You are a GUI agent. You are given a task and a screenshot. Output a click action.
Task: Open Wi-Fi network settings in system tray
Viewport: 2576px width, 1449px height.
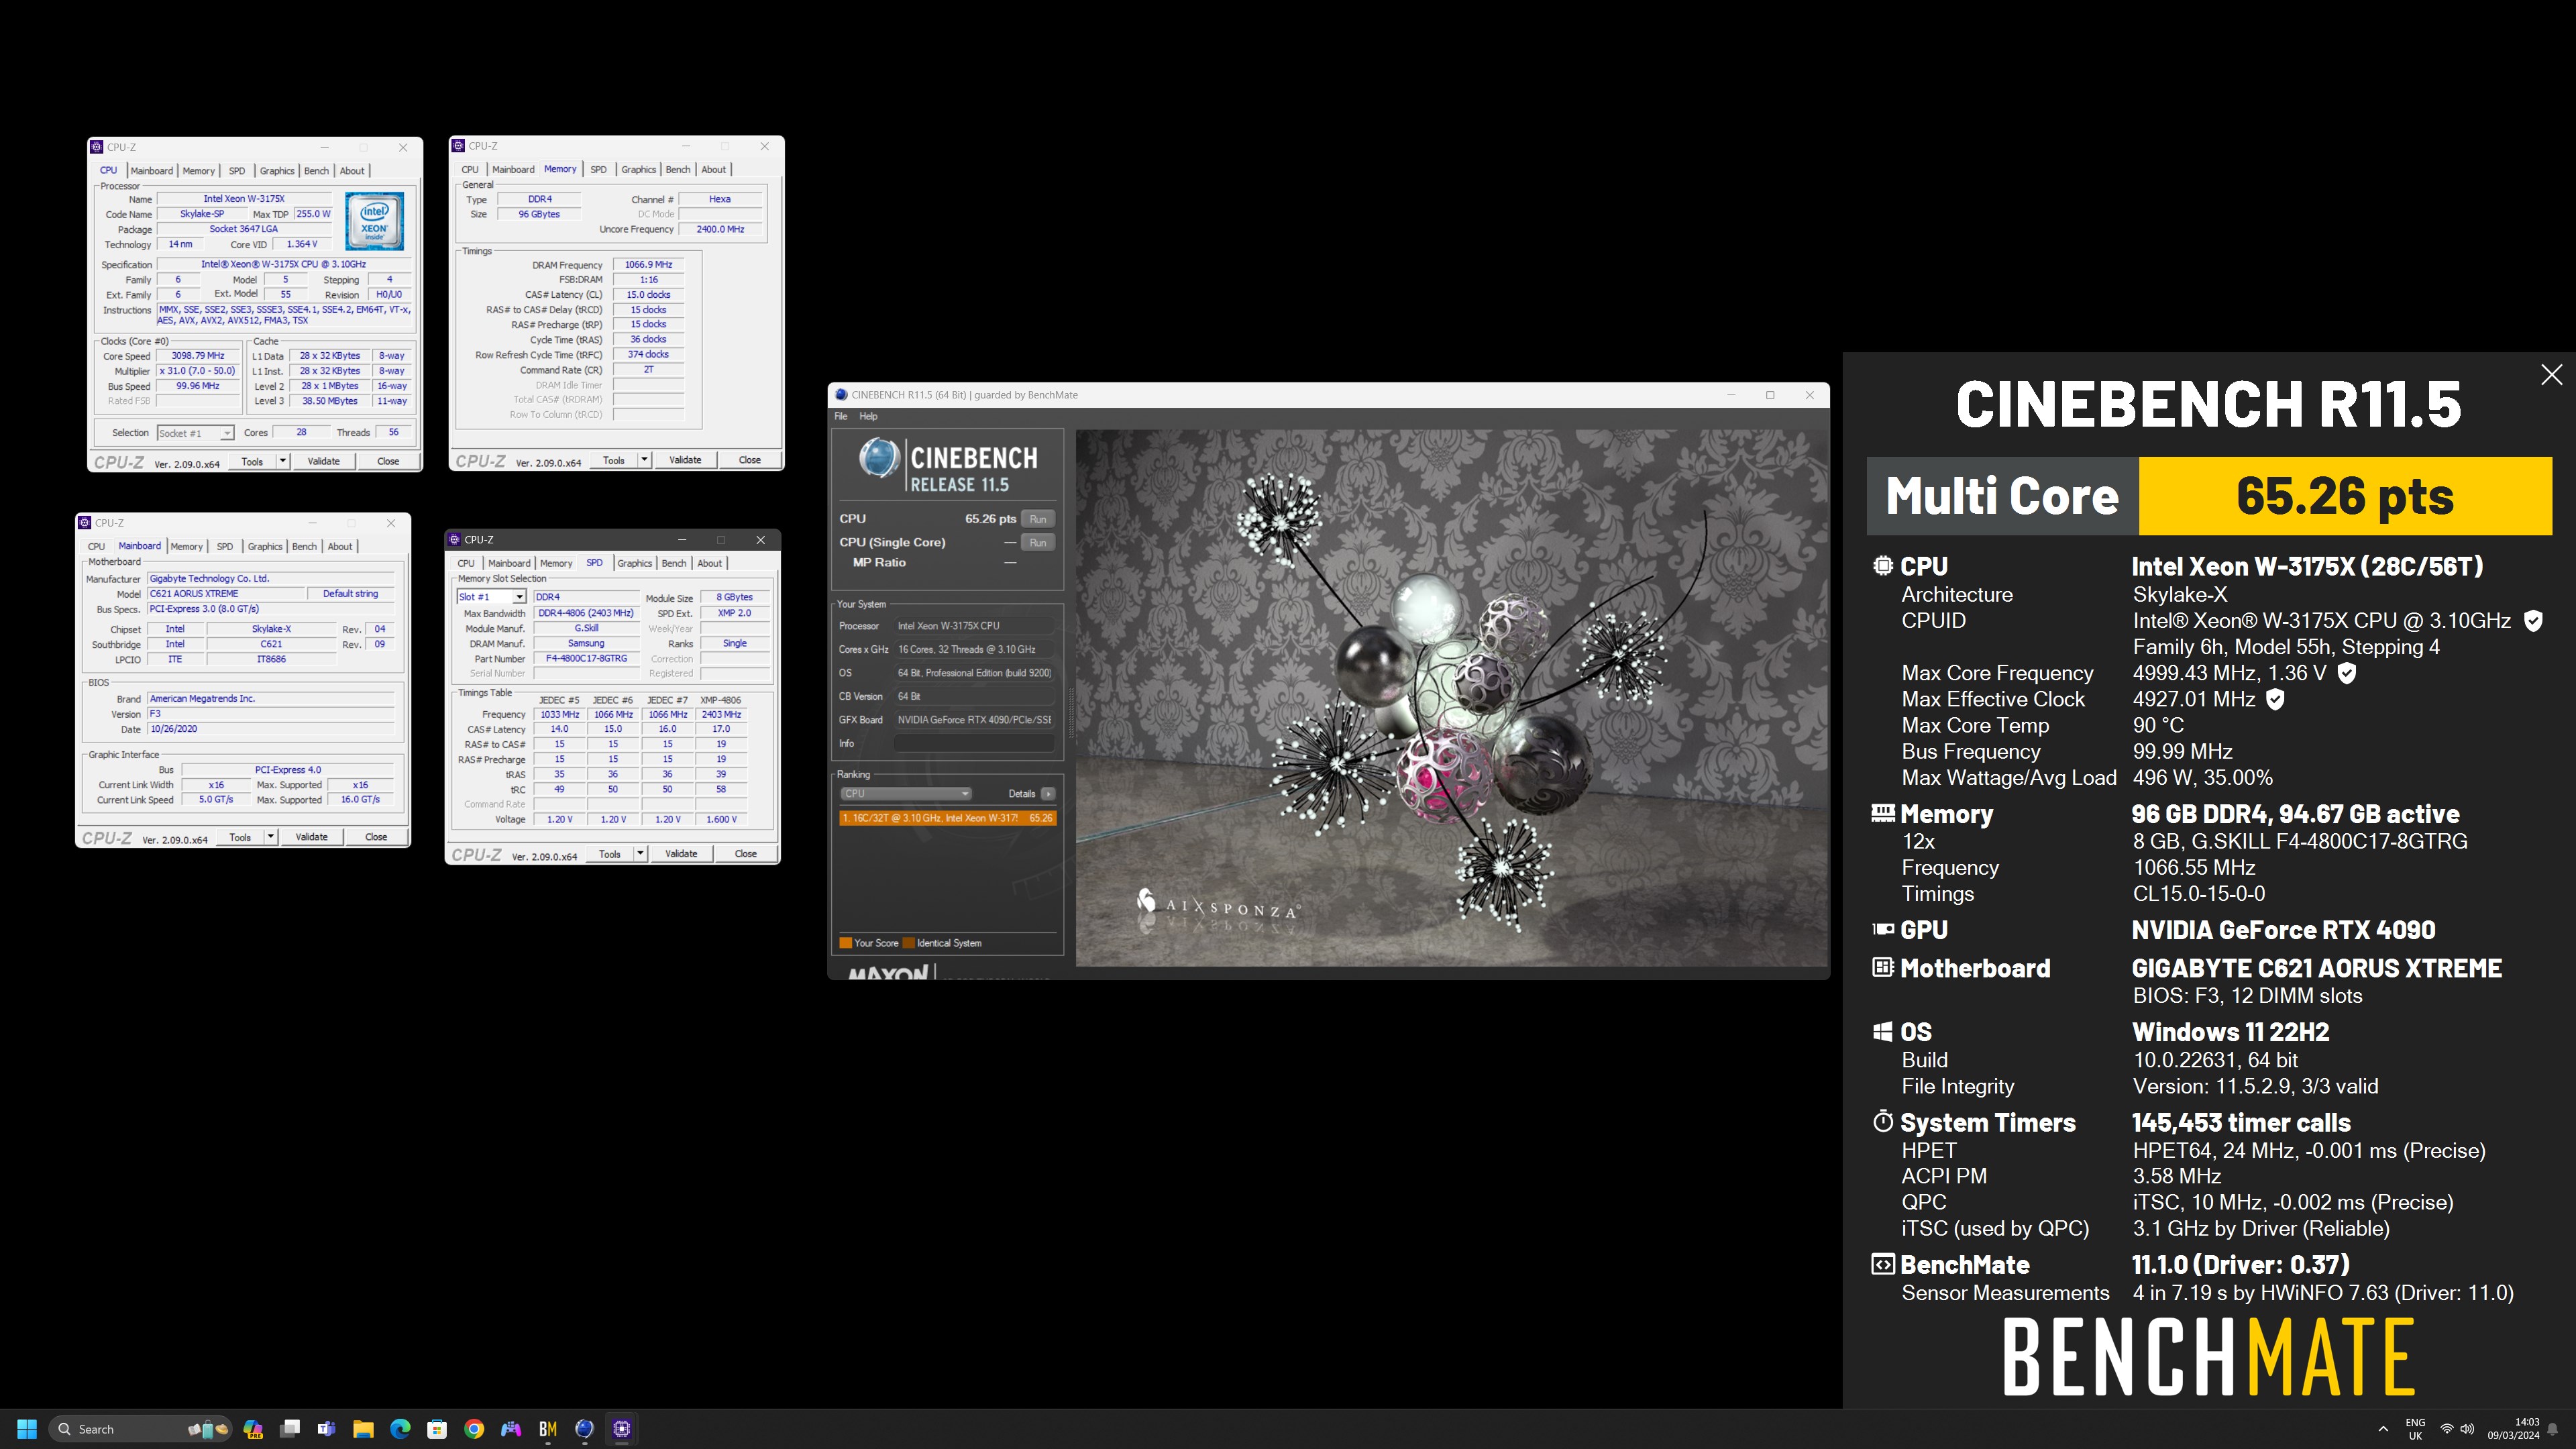[x=2446, y=1428]
